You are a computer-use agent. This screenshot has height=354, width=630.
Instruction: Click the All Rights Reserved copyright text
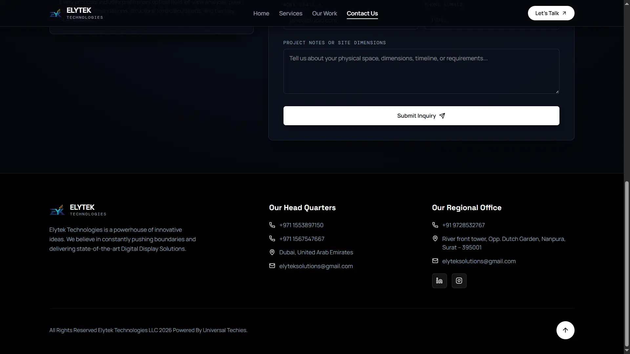click(148, 330)
